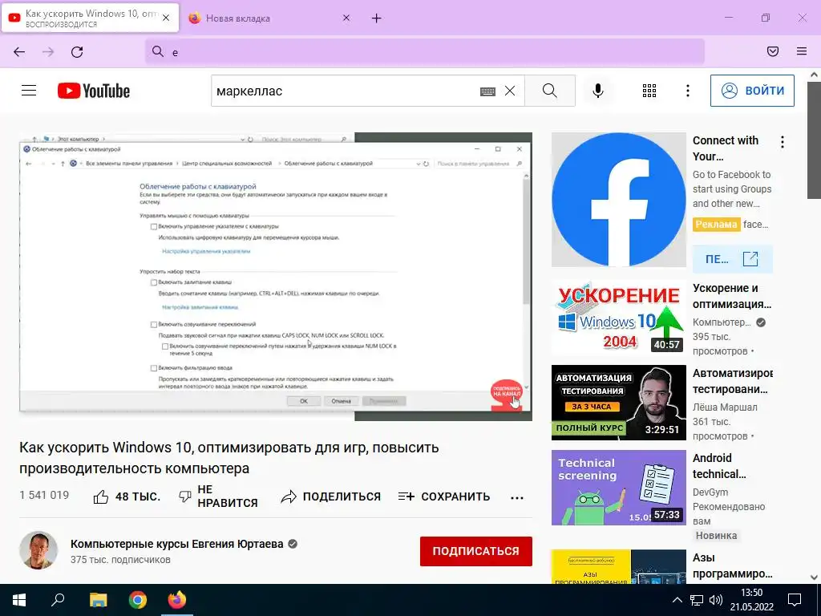
Task: Open Android technical video title
Action: click(x=719, y=466)
